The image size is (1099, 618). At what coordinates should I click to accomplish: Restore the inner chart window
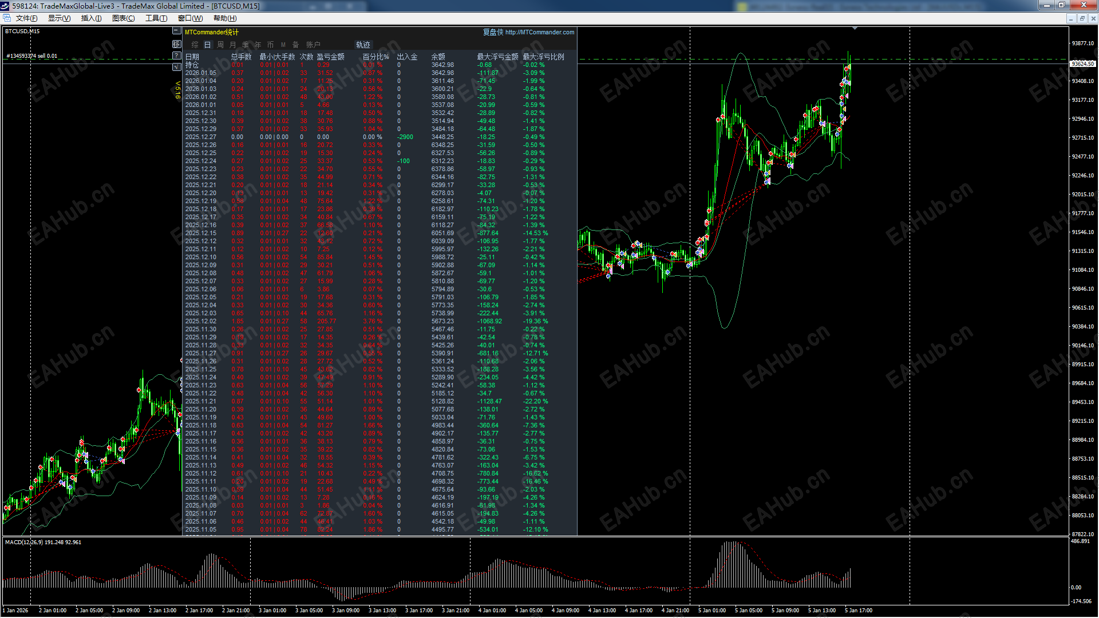[1082, 18]
